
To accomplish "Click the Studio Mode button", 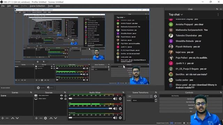I will coord(191,105).
